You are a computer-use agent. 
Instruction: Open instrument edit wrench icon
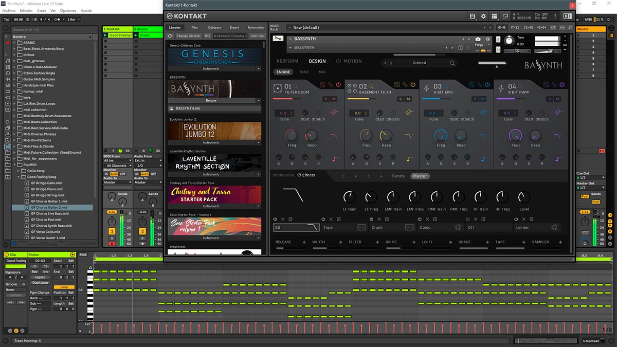coord(278,39)
